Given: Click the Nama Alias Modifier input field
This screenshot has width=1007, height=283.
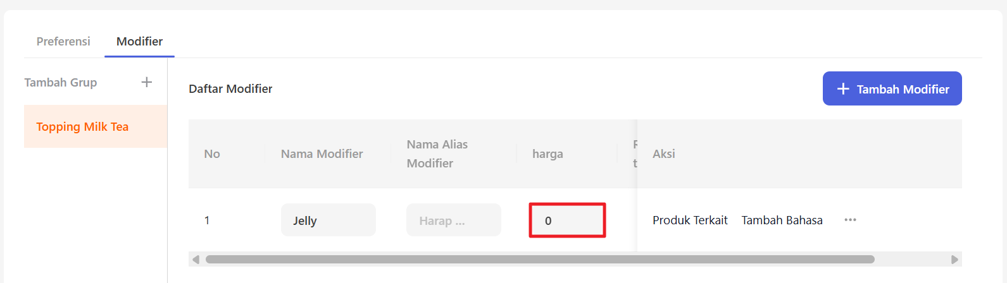Looking at the screenshot, I should [x=453, y=220].
